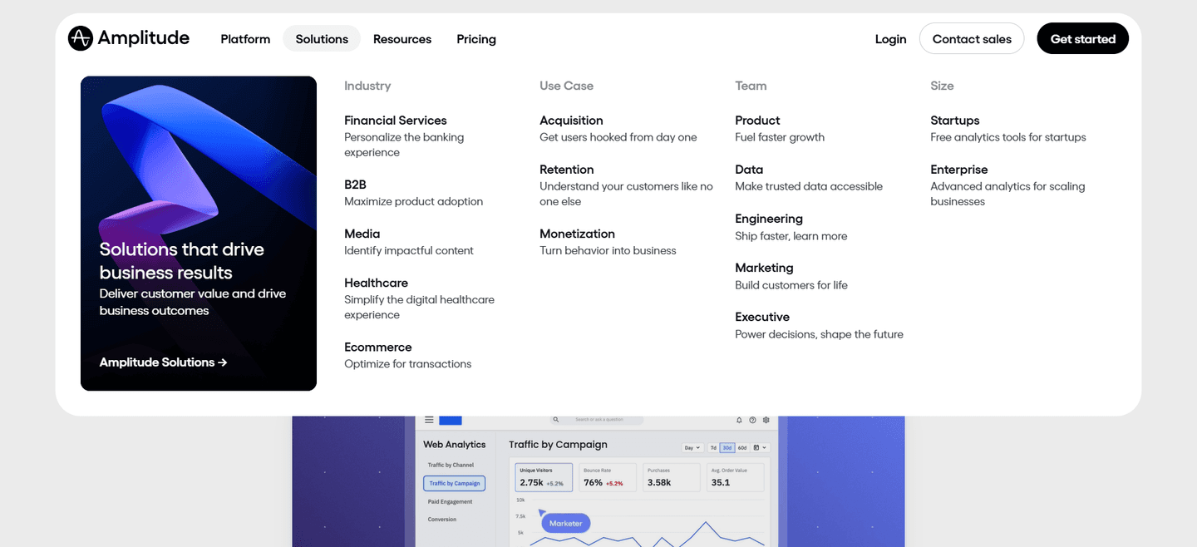Click the Unique Visitors metric card

(x=544, y=477)
